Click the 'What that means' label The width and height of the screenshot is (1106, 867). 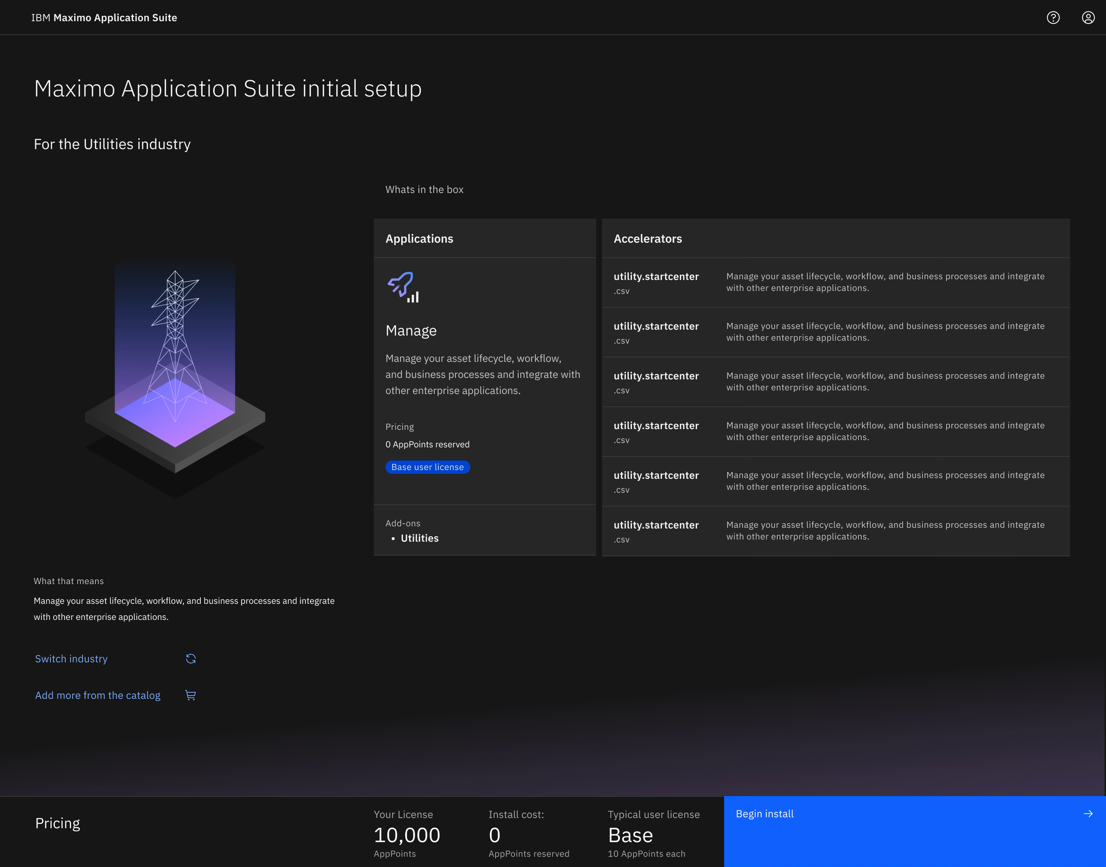(69, 581)
